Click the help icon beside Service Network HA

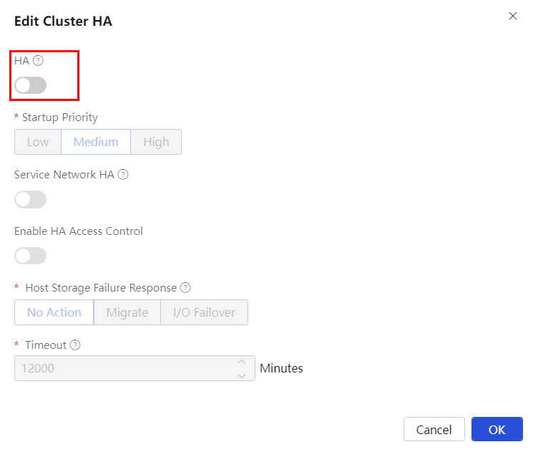coord(123,175)
